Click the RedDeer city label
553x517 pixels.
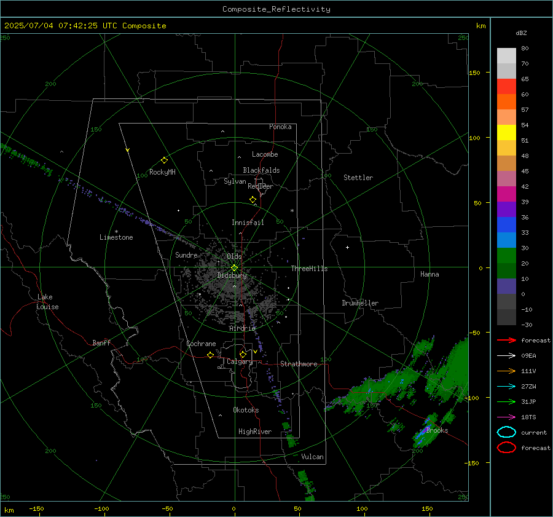pos(261,186)
